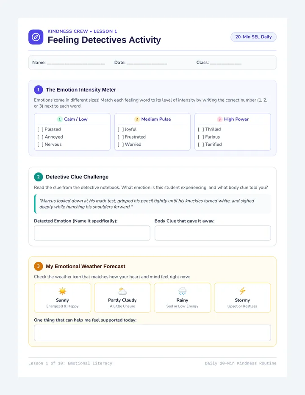
Task: Click the bracket box next to Frustrated
Action: (x=121, y=137)
